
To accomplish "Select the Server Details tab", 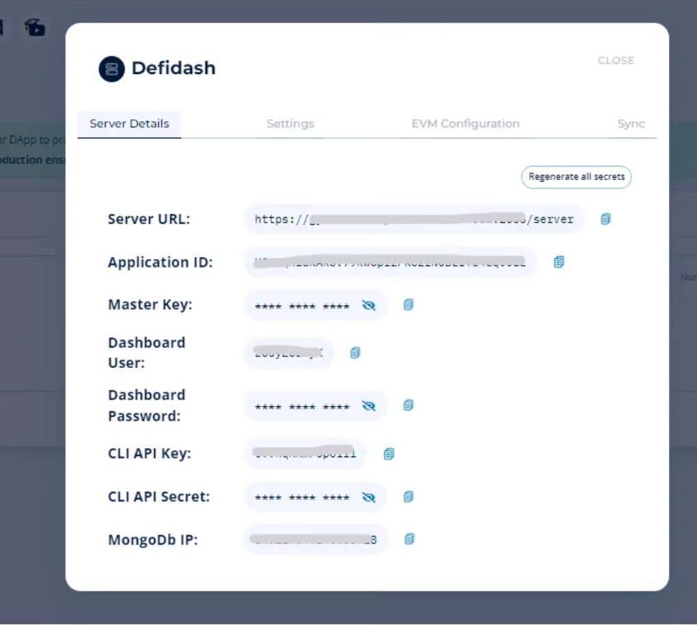I will coord(130,123).
